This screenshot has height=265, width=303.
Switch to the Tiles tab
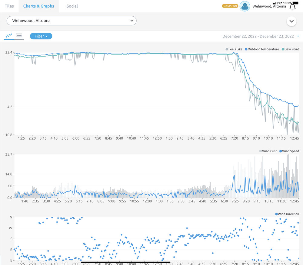(9, 6)
